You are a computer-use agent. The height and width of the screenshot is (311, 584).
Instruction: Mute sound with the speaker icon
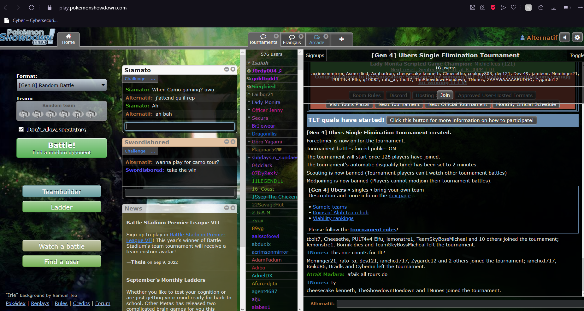tap(565, 37)
